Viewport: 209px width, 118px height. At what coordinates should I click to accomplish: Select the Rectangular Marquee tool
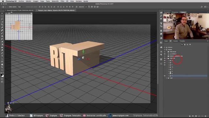2,16
